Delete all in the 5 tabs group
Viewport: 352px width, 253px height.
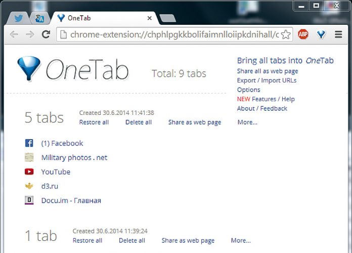click(x=138, y=122)
